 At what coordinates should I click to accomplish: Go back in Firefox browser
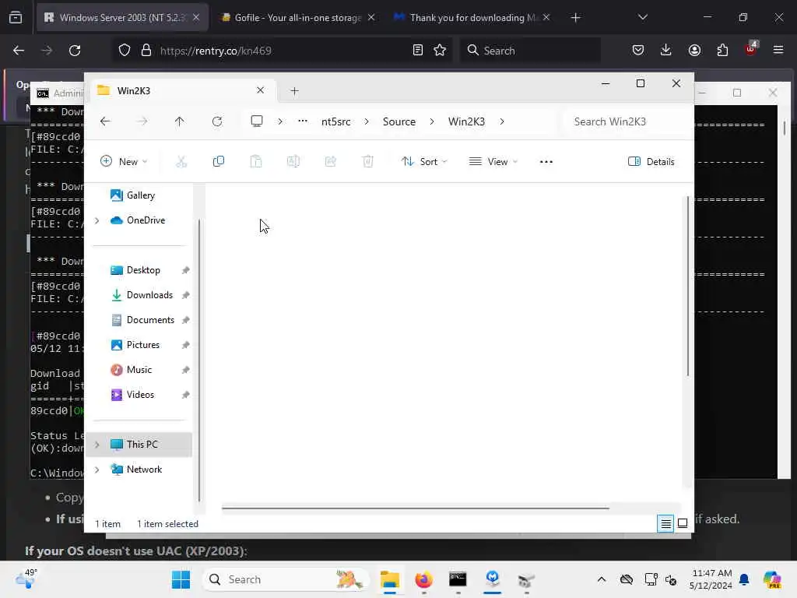(x=19, y=51)
